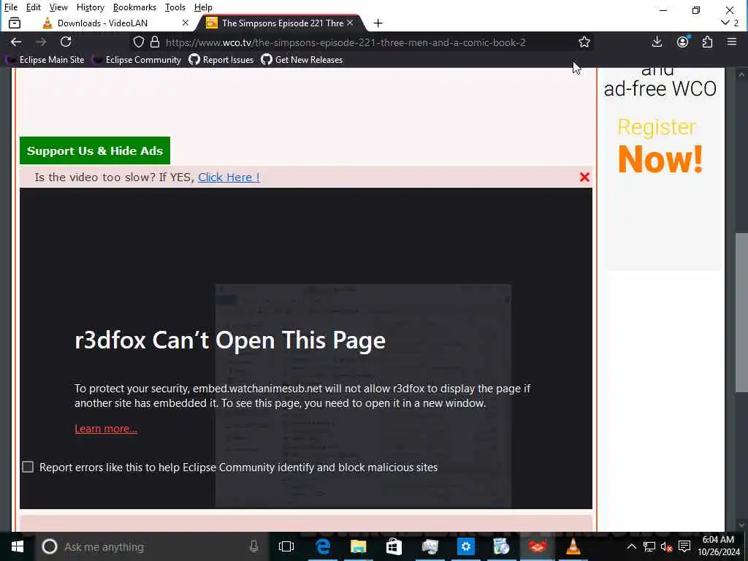Reload the current page
Image resolution: width=748 pixels, height=561 pixels.
(x=66, y=42)
